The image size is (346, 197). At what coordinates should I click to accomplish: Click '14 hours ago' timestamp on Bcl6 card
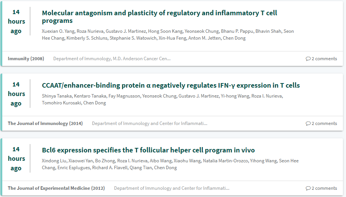[x=16, y=159]
